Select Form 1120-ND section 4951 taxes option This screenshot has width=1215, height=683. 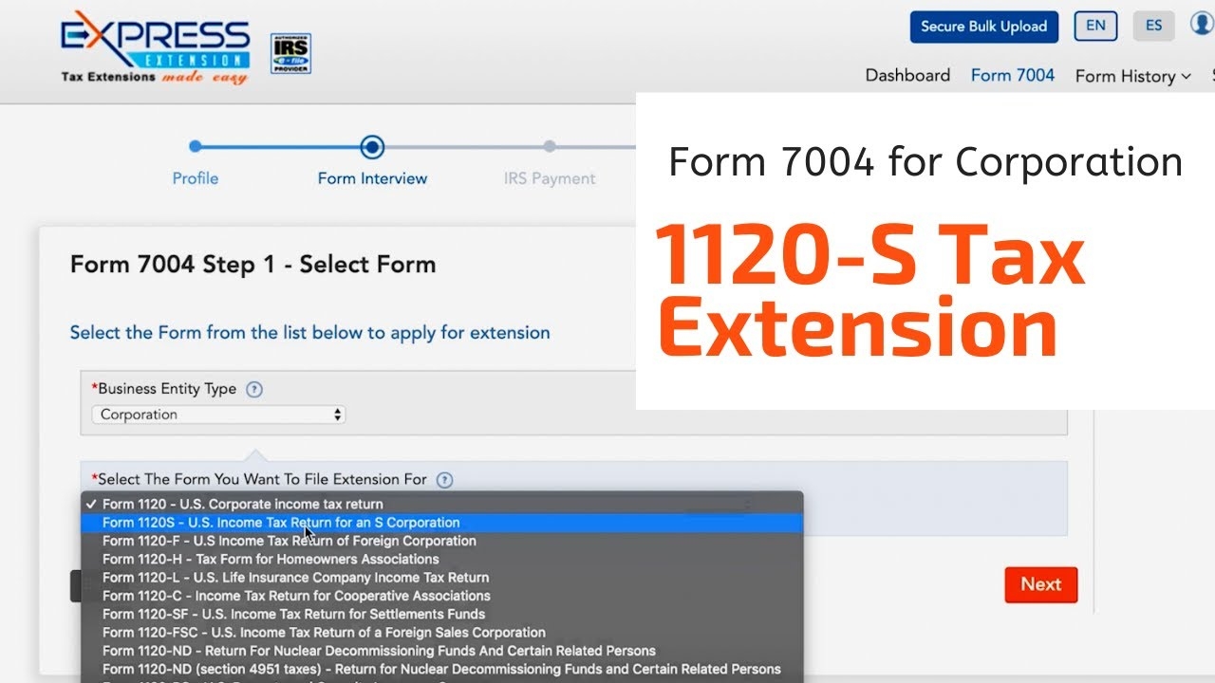(x=442, y=669)
